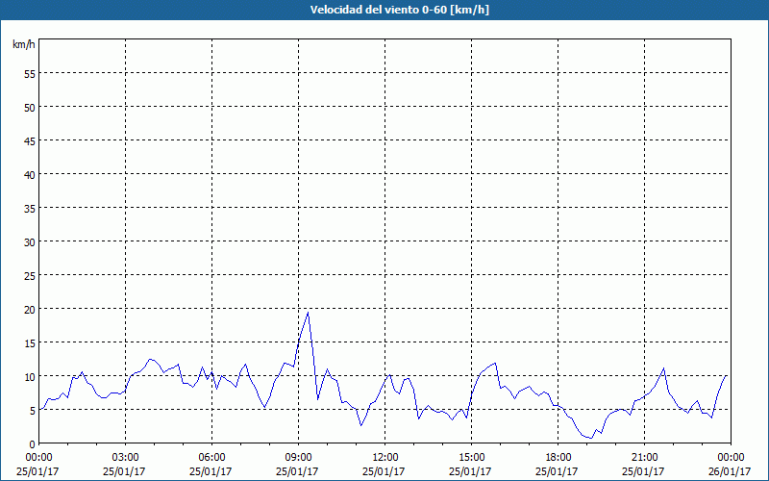This screenshot has width=769, height=481.
Task: Click the 'km/h' y-axis unit label
Action: click(x=23, y=44)
